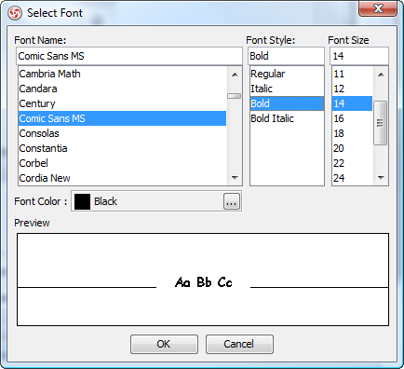
Task: Click the Select Font dialog app icon
Action: (x=15, y=13)
